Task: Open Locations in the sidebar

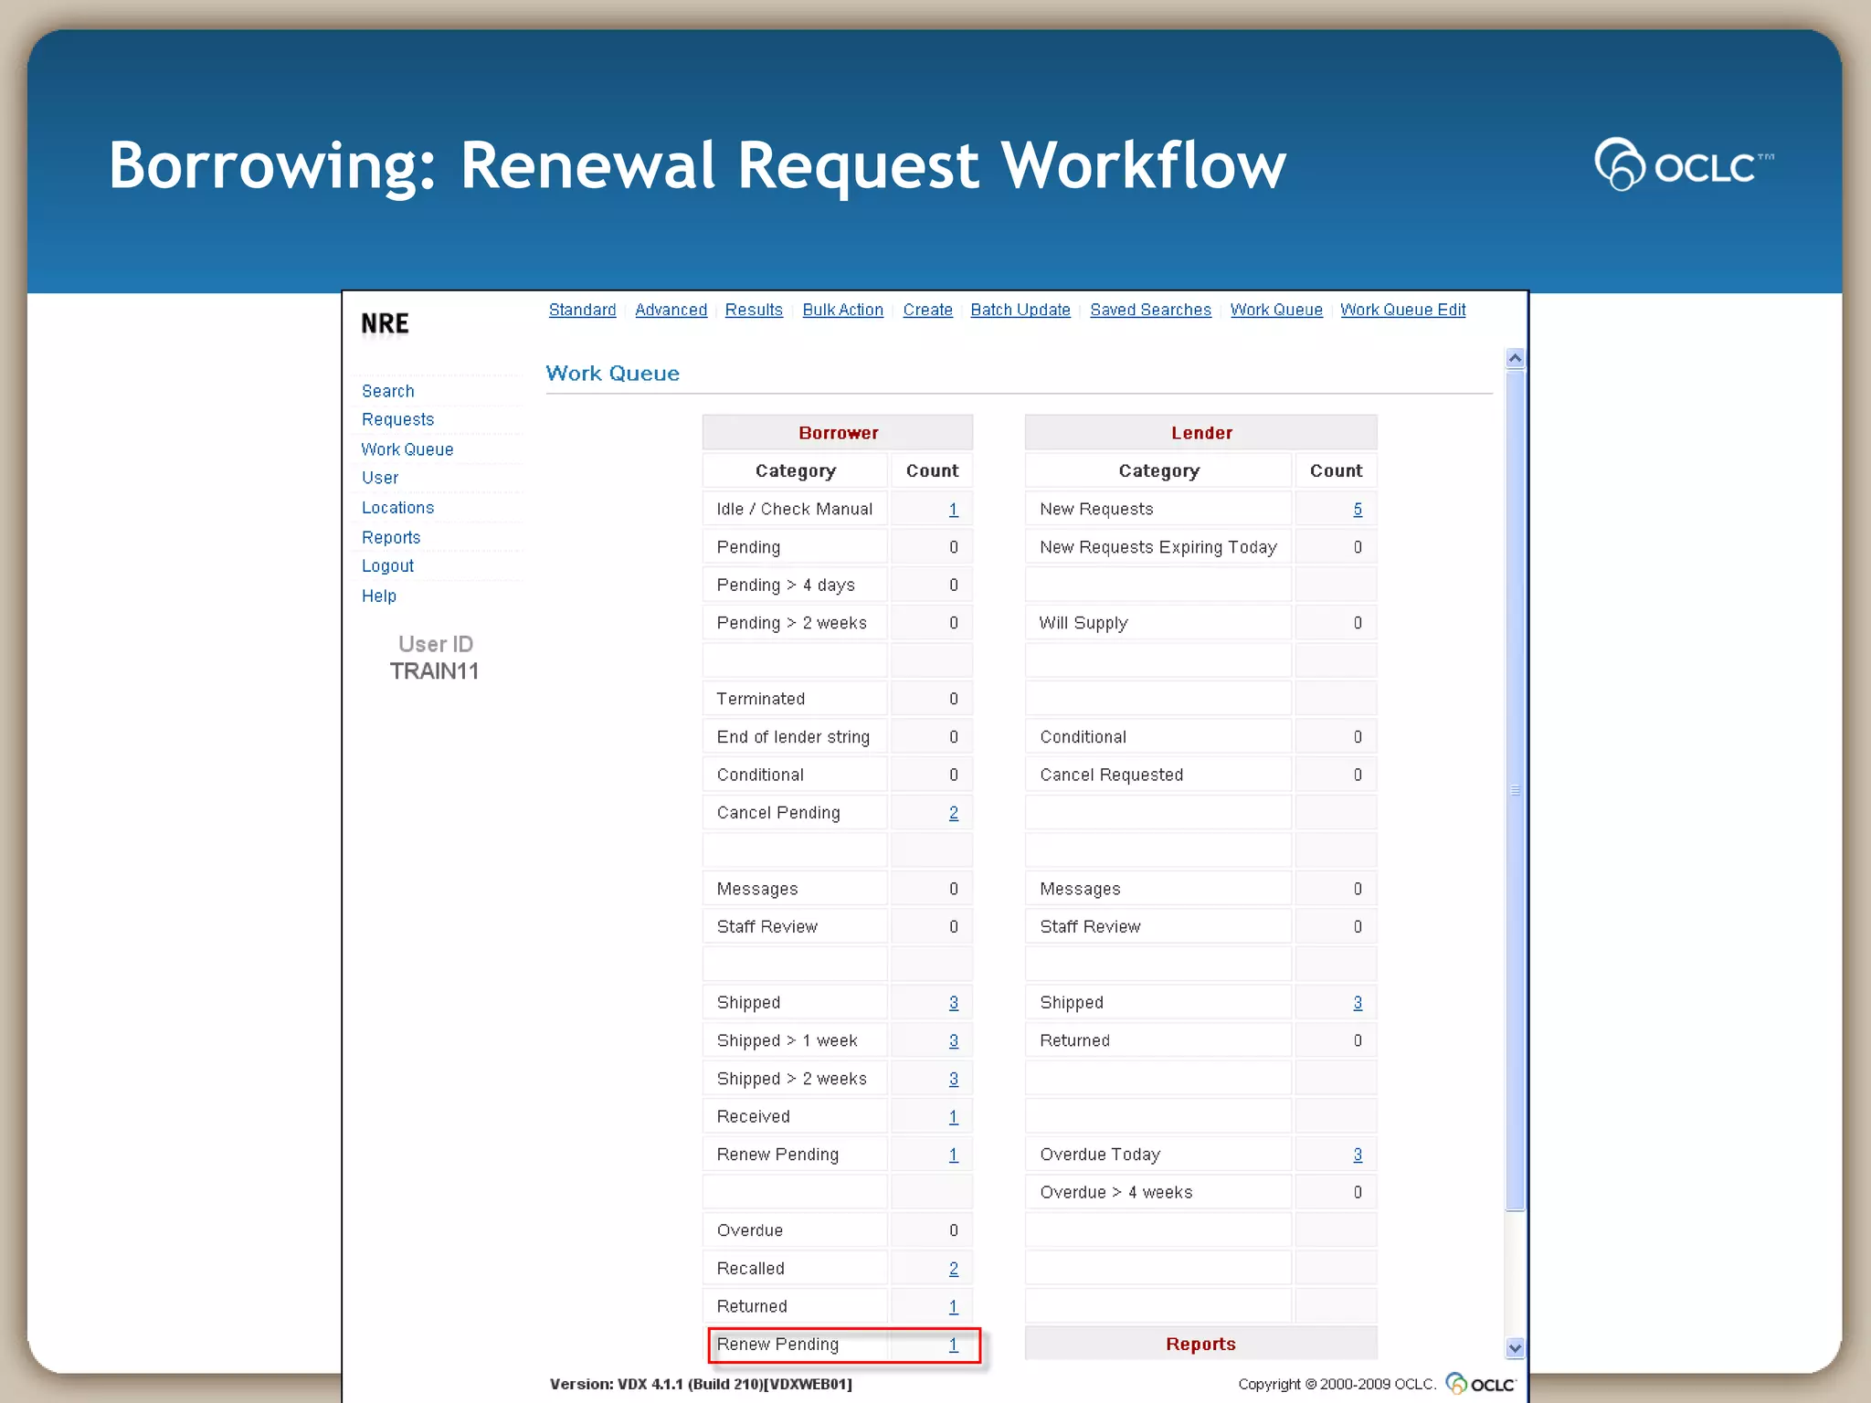Action: click(397, 508)
